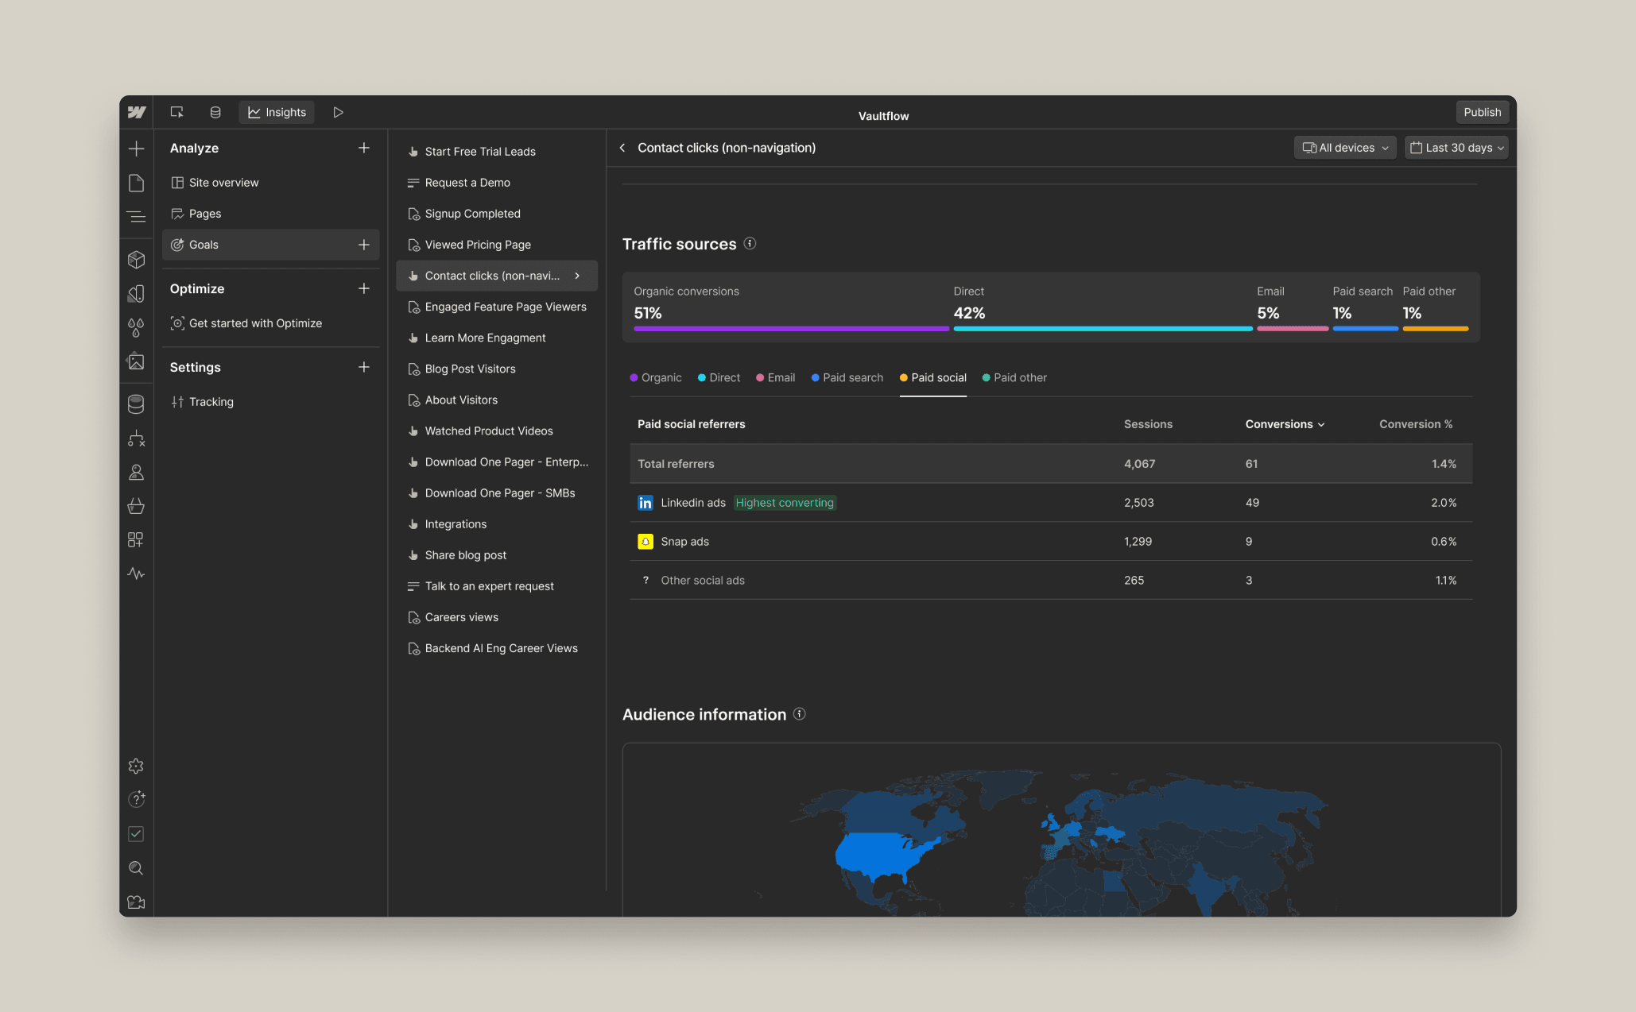Viewport: 1636px width, 1012px height.
Task: Open the Backend AI Eng Career Views goal
Action: [x=497, y=648]
